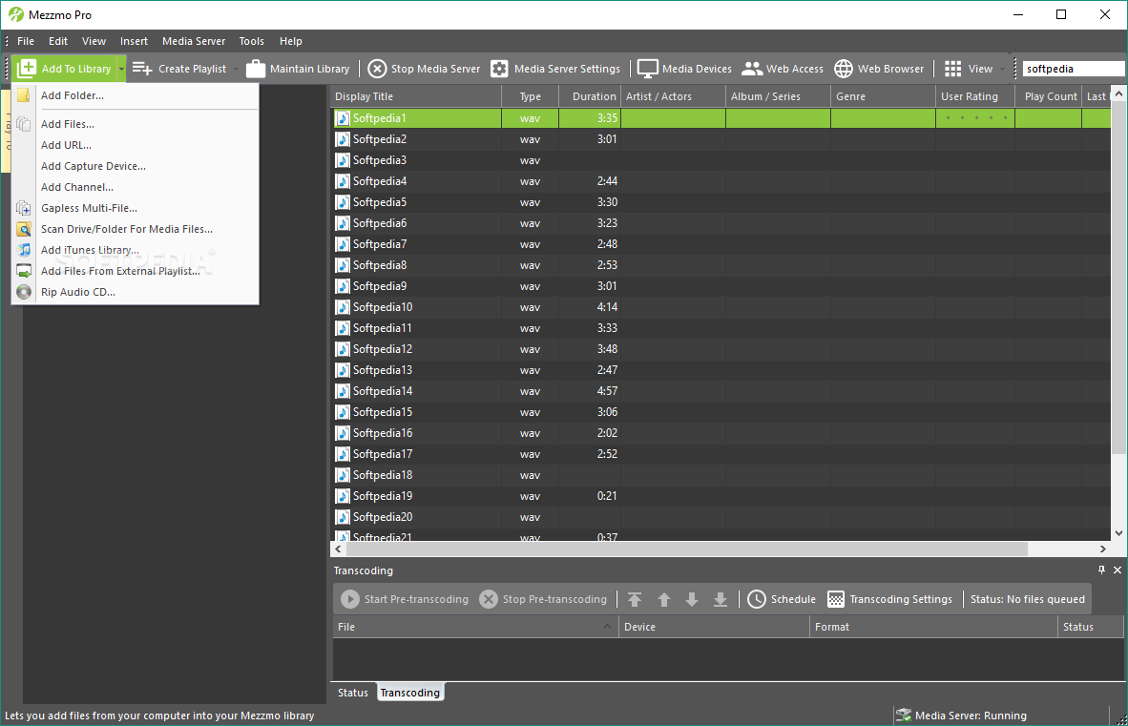Open the Help menu
Screen dimensions: 1128x726
pyautogui.click(x=291, y=41)
